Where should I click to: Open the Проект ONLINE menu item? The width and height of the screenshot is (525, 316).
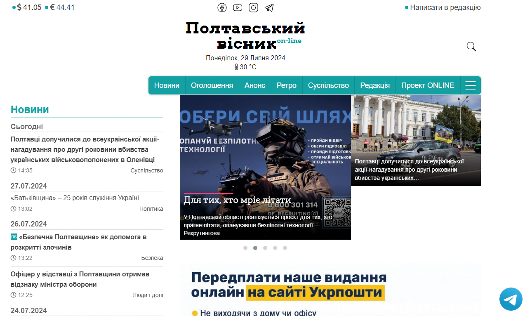(428, 85)
